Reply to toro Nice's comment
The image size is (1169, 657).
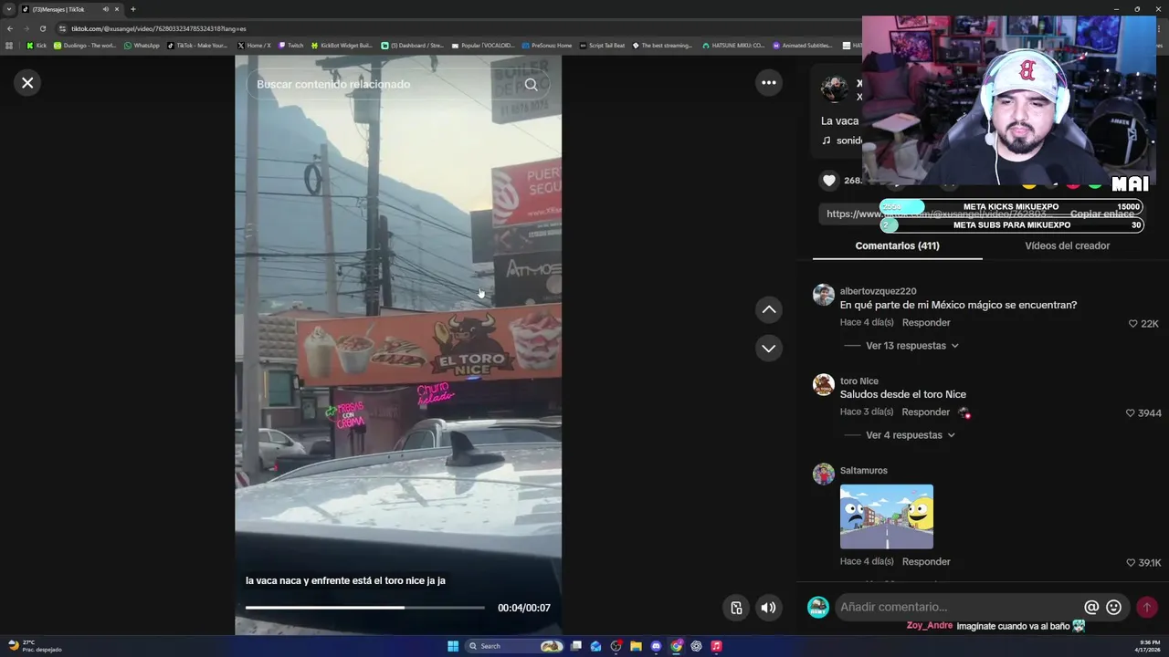coord(926,412)
